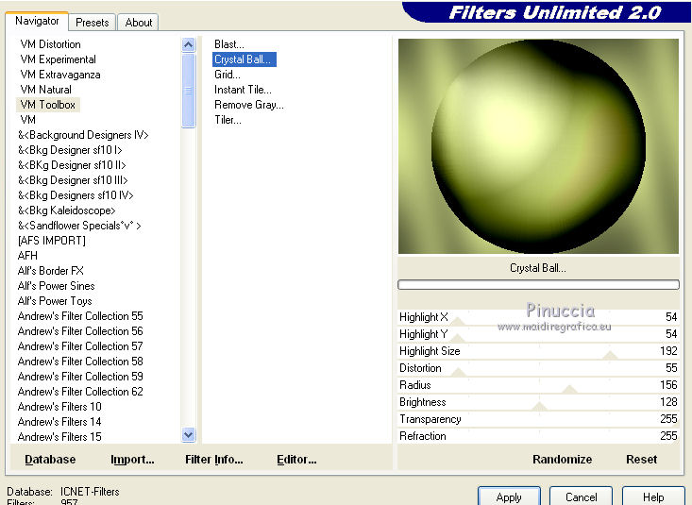Select &<Bkg Designer sf10 I> category

click(x=70, y=150)
